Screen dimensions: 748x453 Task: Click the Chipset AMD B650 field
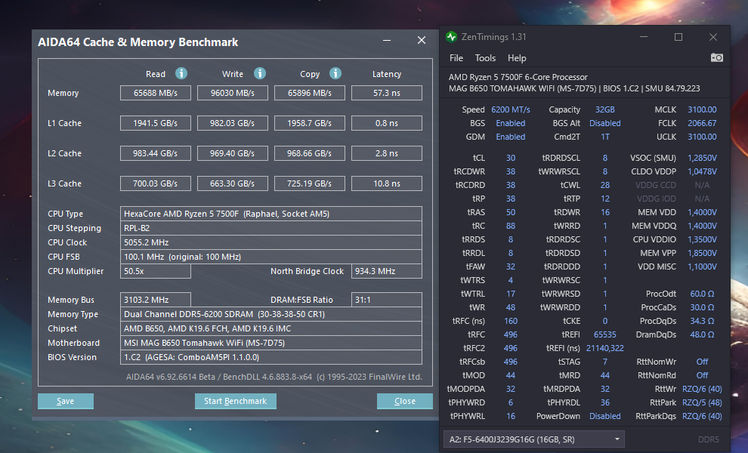[x=271, y=328]
